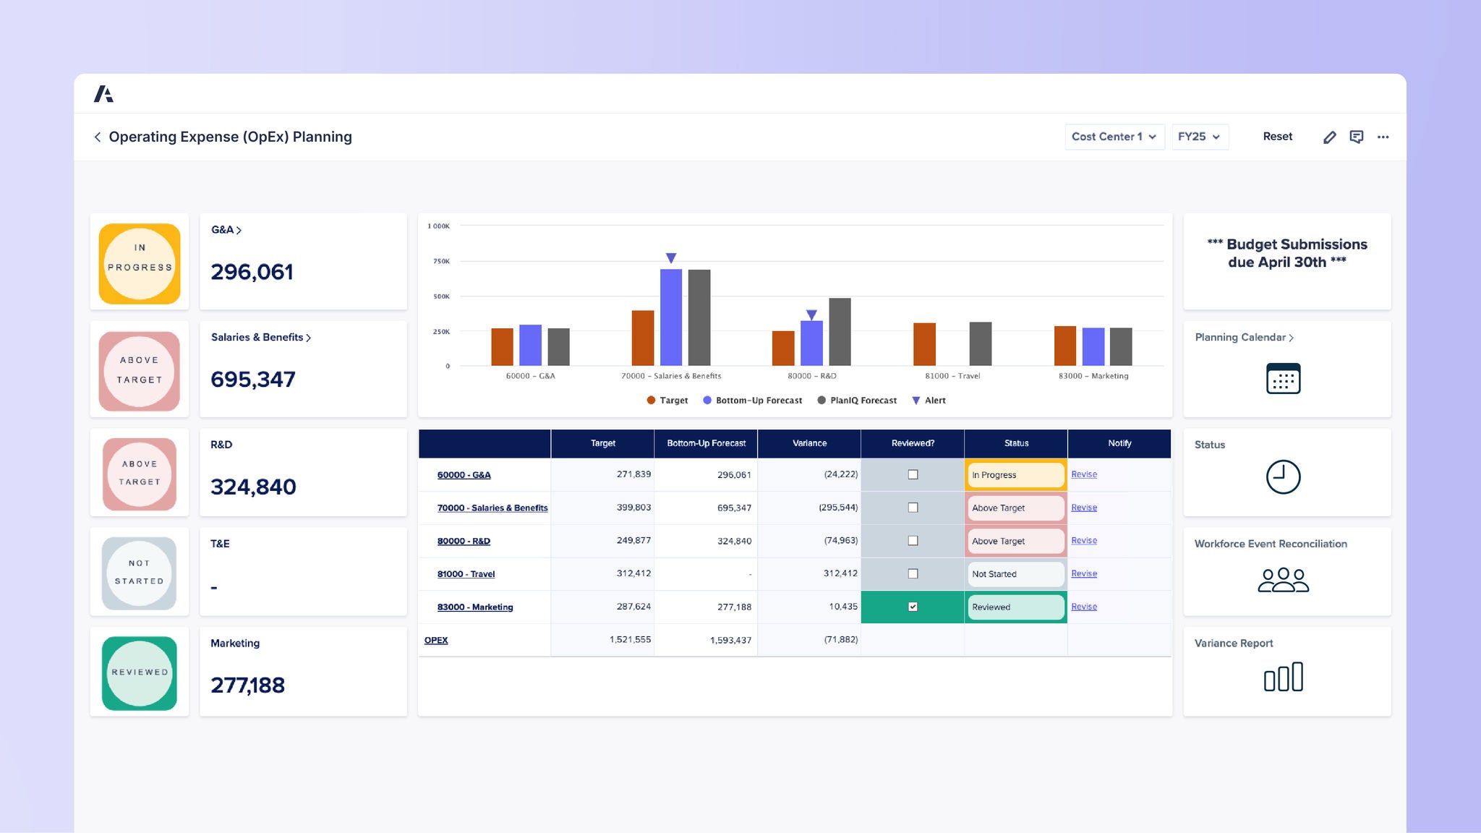The height and width of the screenshot is (833, 1481).
Task: Open the edit pencil icon in toolbar
Action: click(x=1330, y=137)
